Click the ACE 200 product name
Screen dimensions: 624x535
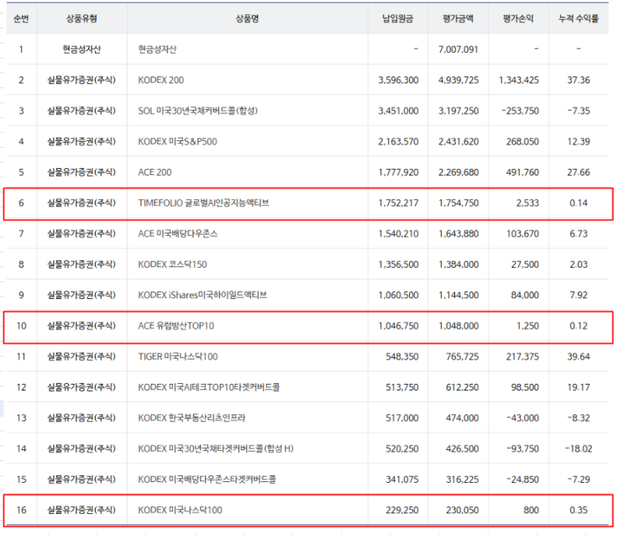click(155, 172)
